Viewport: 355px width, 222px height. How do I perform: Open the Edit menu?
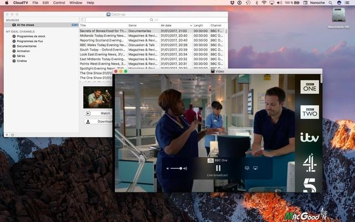pyautogui.click(x=45, y=3)
